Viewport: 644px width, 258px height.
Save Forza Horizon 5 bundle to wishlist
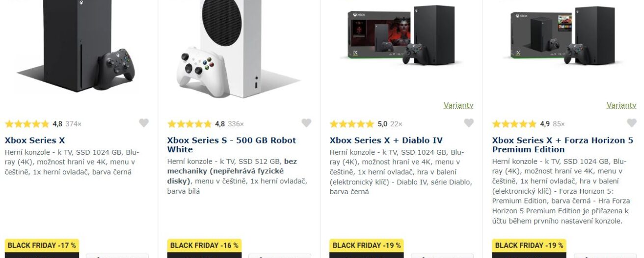coord(631,123)
